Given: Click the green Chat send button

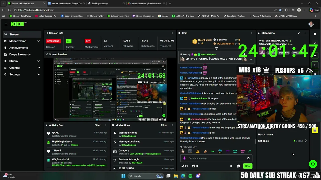Looking at the screenshot, I should click(x=248, y=166).
